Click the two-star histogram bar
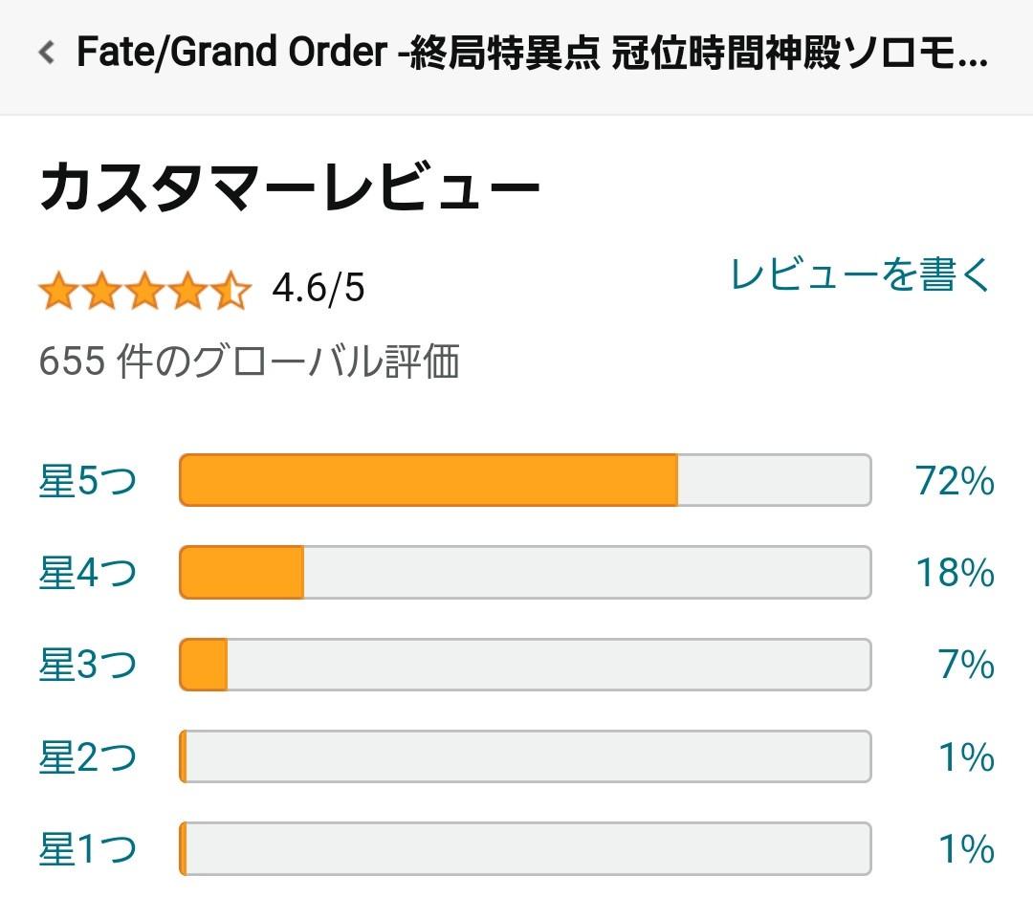1033x919 pixels. point(525,756)
